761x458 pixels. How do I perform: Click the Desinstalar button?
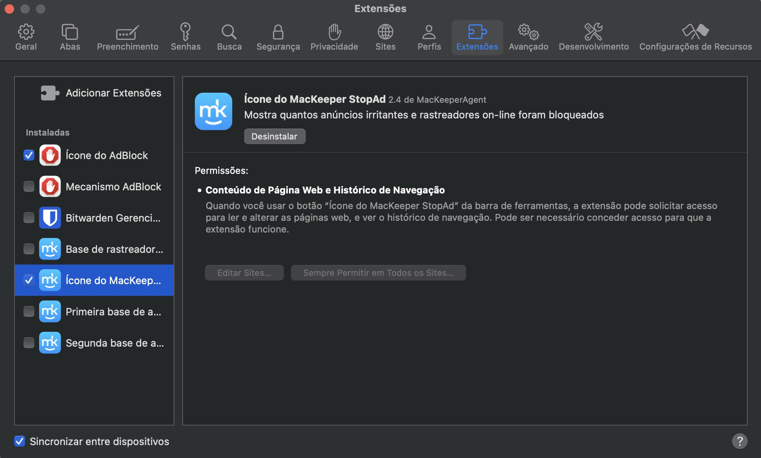point(275,136)
